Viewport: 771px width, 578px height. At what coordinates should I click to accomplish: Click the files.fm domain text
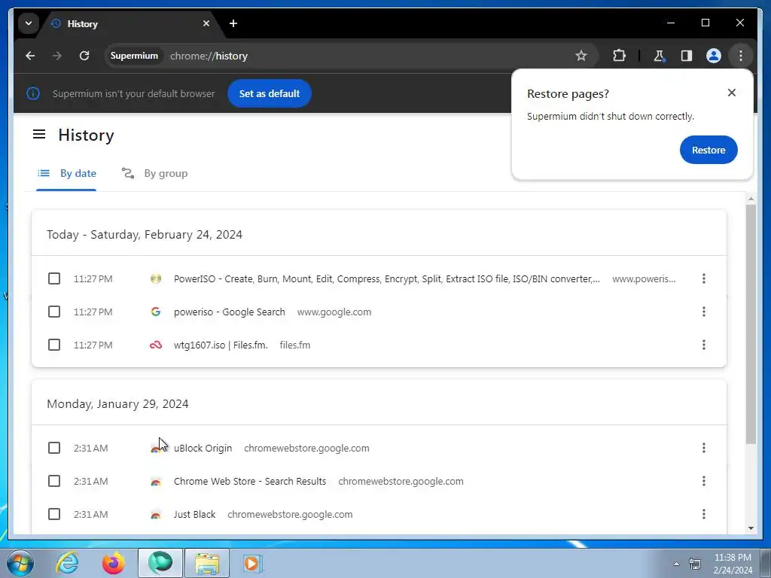click(295, 345)
